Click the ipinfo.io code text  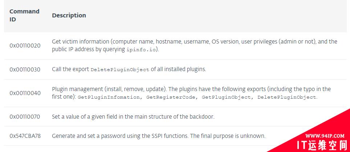point(141,50)
